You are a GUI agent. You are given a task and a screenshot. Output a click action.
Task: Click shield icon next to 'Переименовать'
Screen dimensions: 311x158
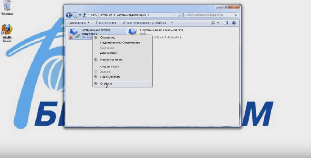tap(96, 77)
